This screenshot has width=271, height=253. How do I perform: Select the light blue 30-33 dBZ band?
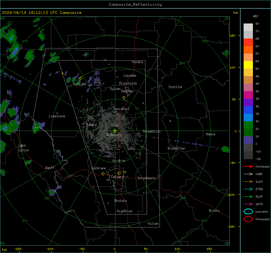click(248, 118)
